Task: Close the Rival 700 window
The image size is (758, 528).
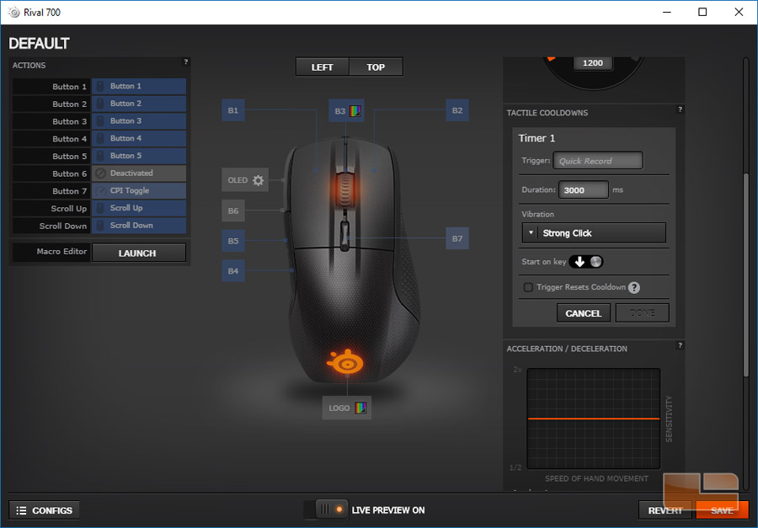Action: coord(739,12)
